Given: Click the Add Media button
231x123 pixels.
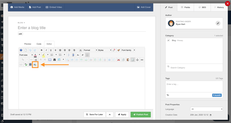Looking at the screenshot, I should (x=17, y=7).
